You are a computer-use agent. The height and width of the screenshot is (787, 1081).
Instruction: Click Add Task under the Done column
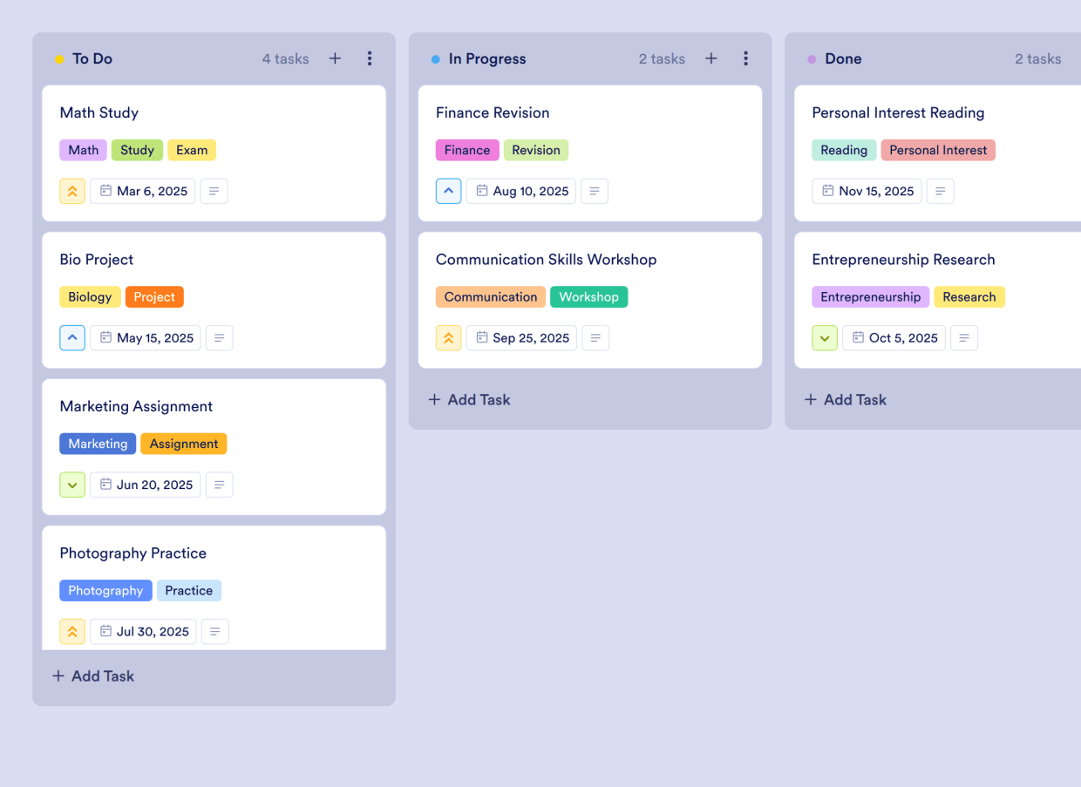click(x=845, y=399)
